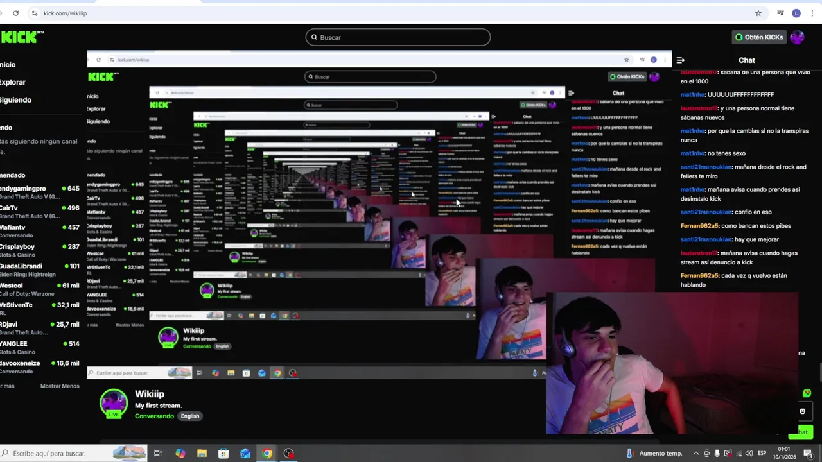Open the taskbar clock and calendar
The height and width of the screenshot is (462, 822).
pyautogui.click(x=784, y=454)
